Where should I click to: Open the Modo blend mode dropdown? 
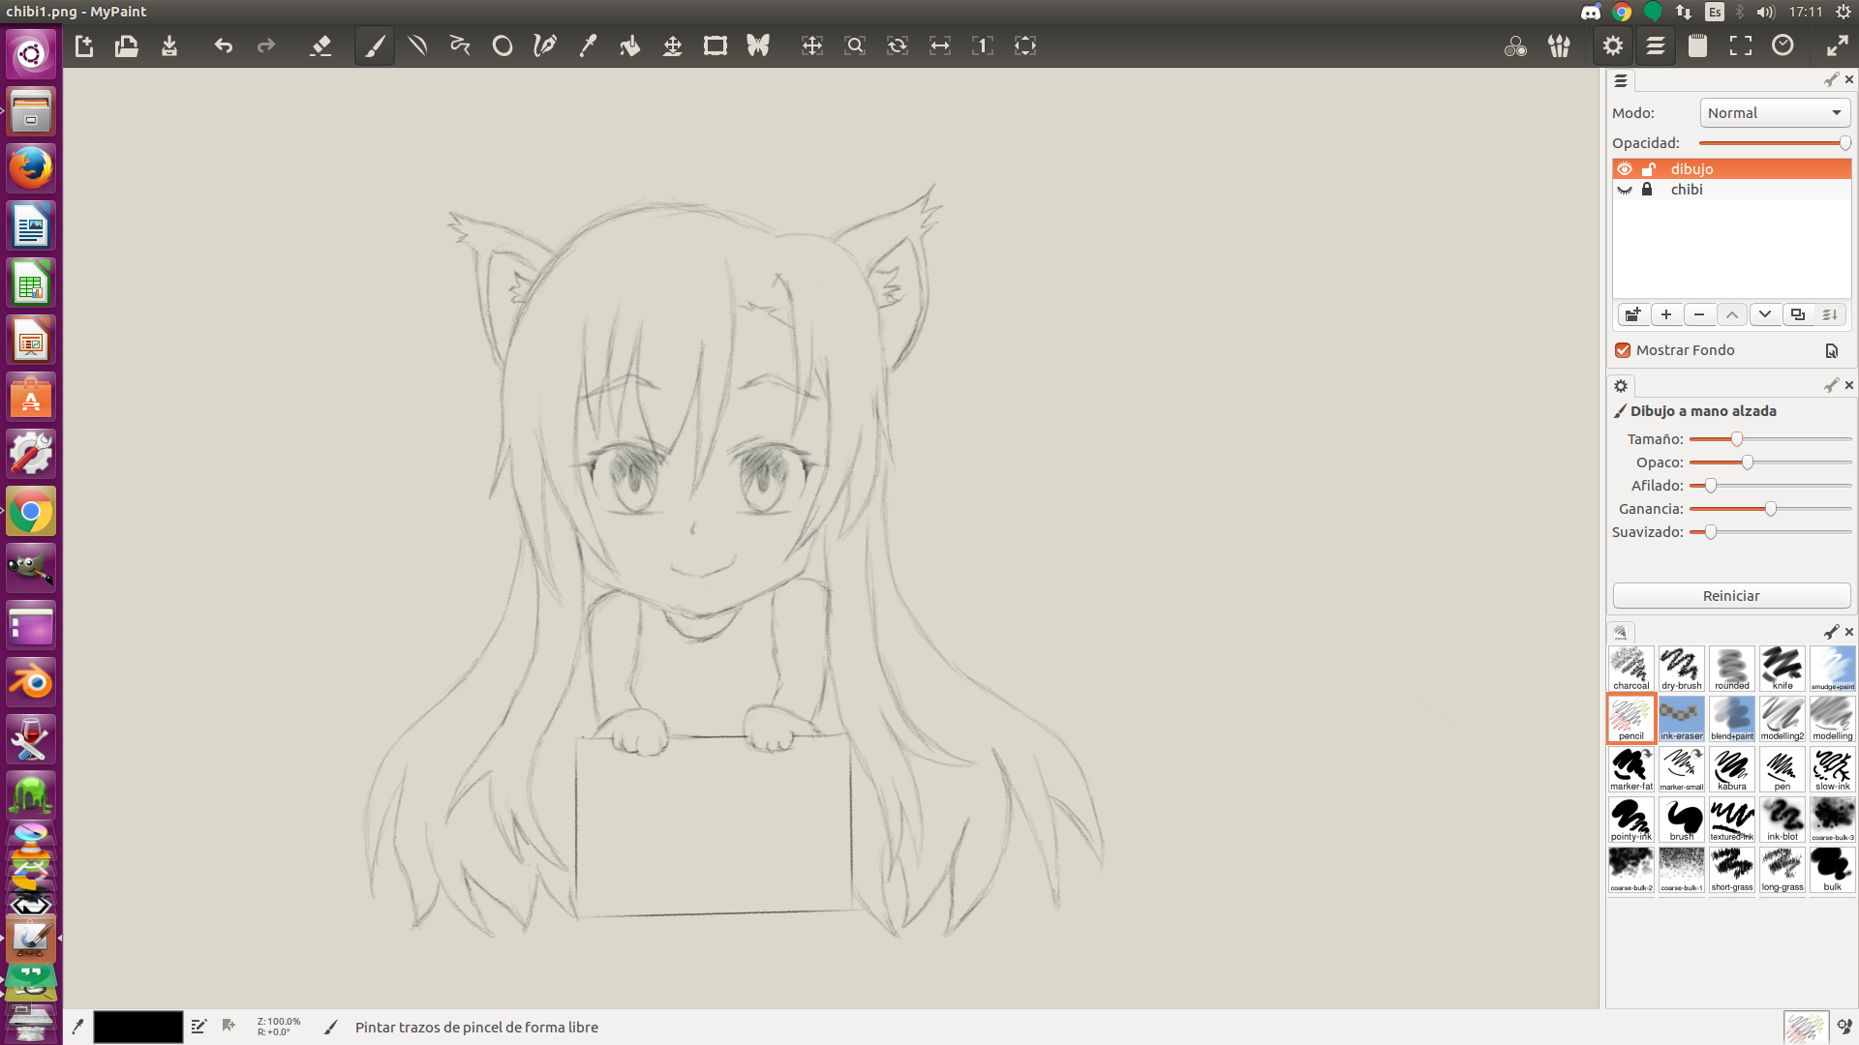click(1774, 113)
